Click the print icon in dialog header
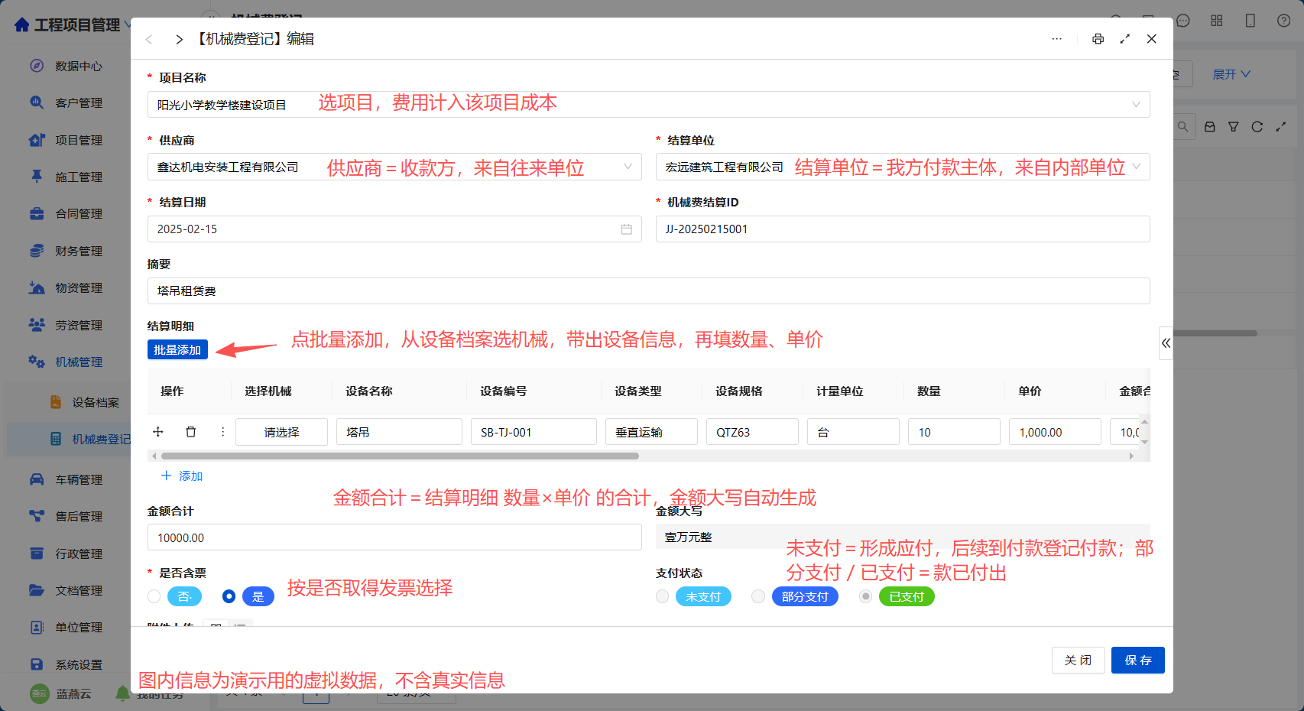This screenshot has height=711, width=1304. click(1098, 39)
